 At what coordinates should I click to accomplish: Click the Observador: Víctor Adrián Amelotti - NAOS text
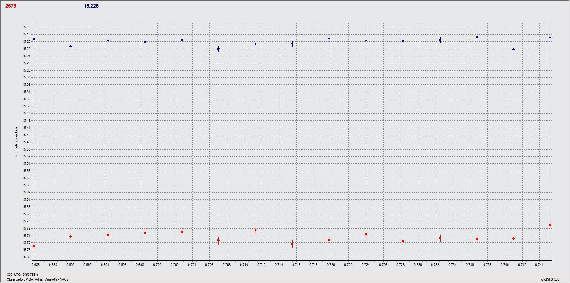click(x=38, y=279)
